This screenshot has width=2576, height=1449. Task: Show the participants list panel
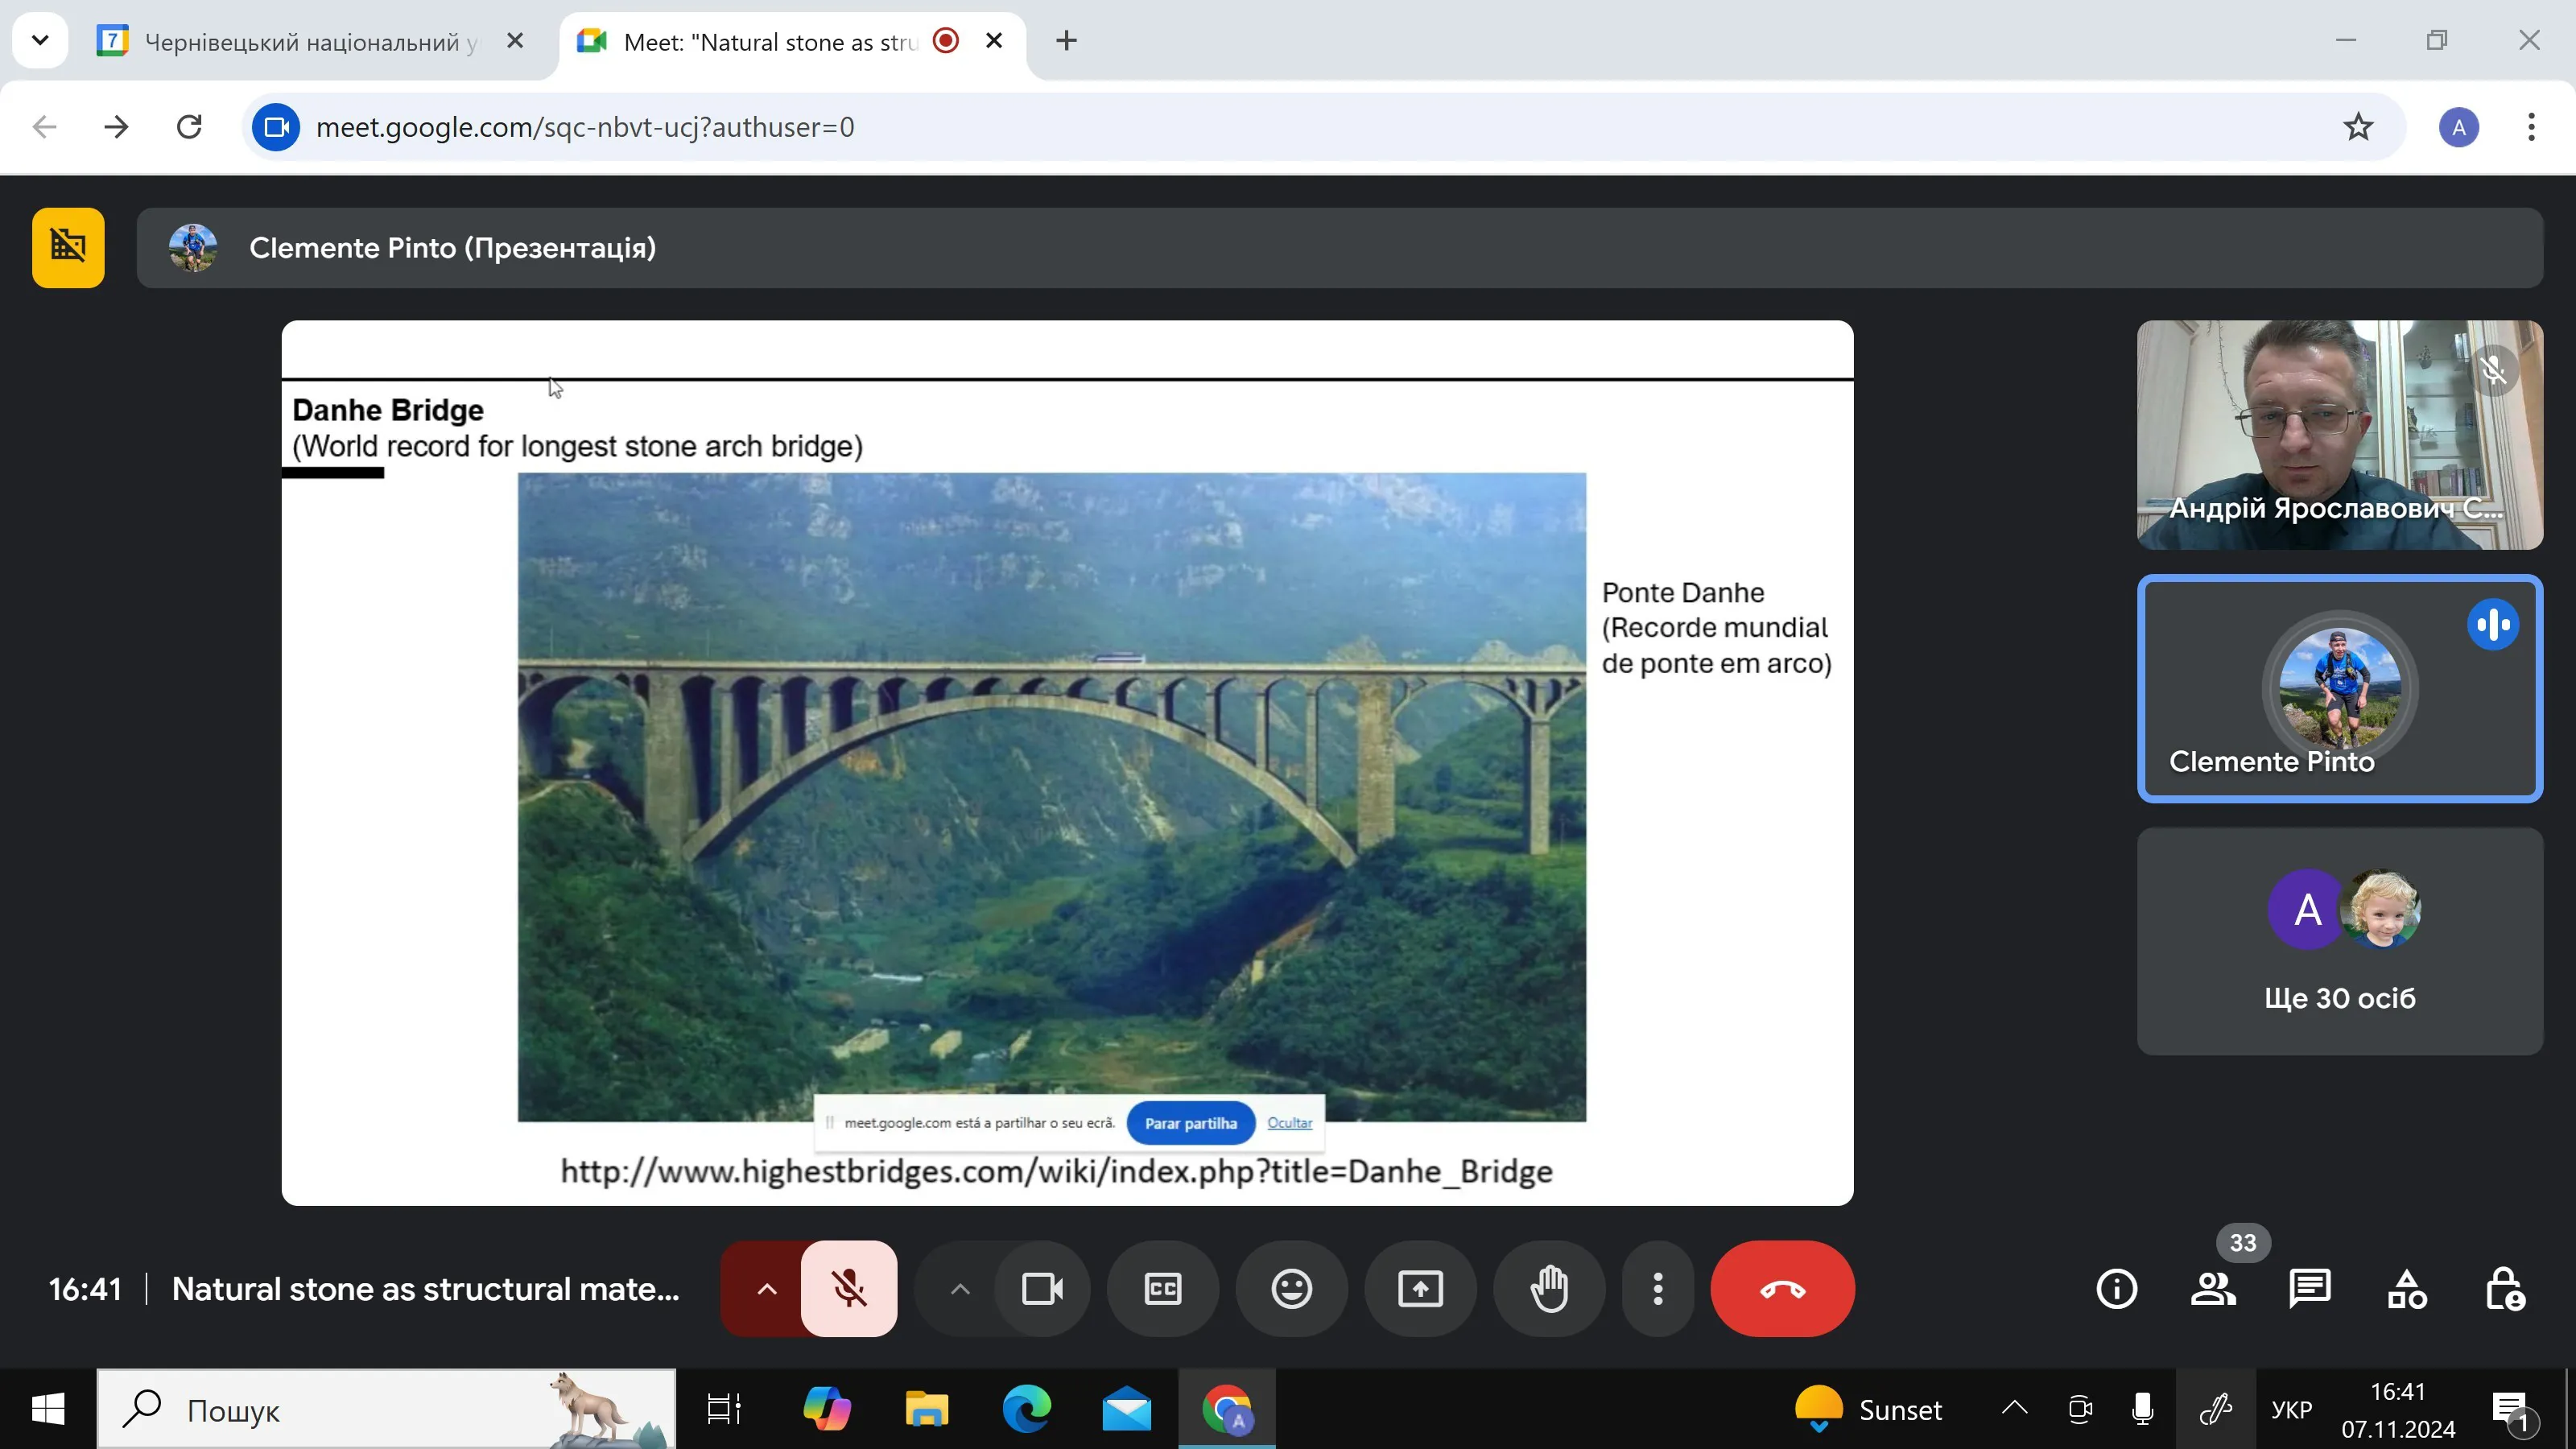(2213, 1289)
